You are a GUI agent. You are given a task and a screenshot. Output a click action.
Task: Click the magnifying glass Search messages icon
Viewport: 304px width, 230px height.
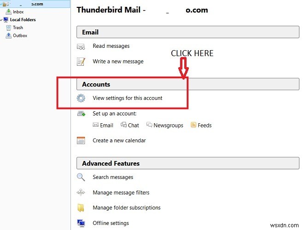tap(81, 177)
